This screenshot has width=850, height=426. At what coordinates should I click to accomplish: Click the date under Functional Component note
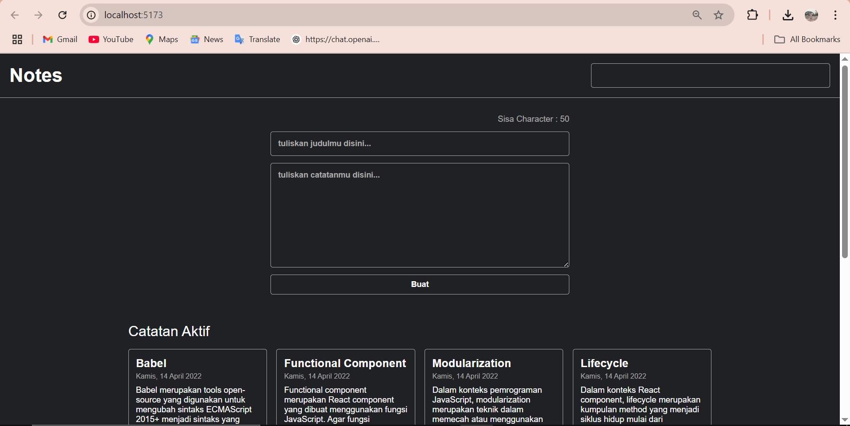coord(317,376)
